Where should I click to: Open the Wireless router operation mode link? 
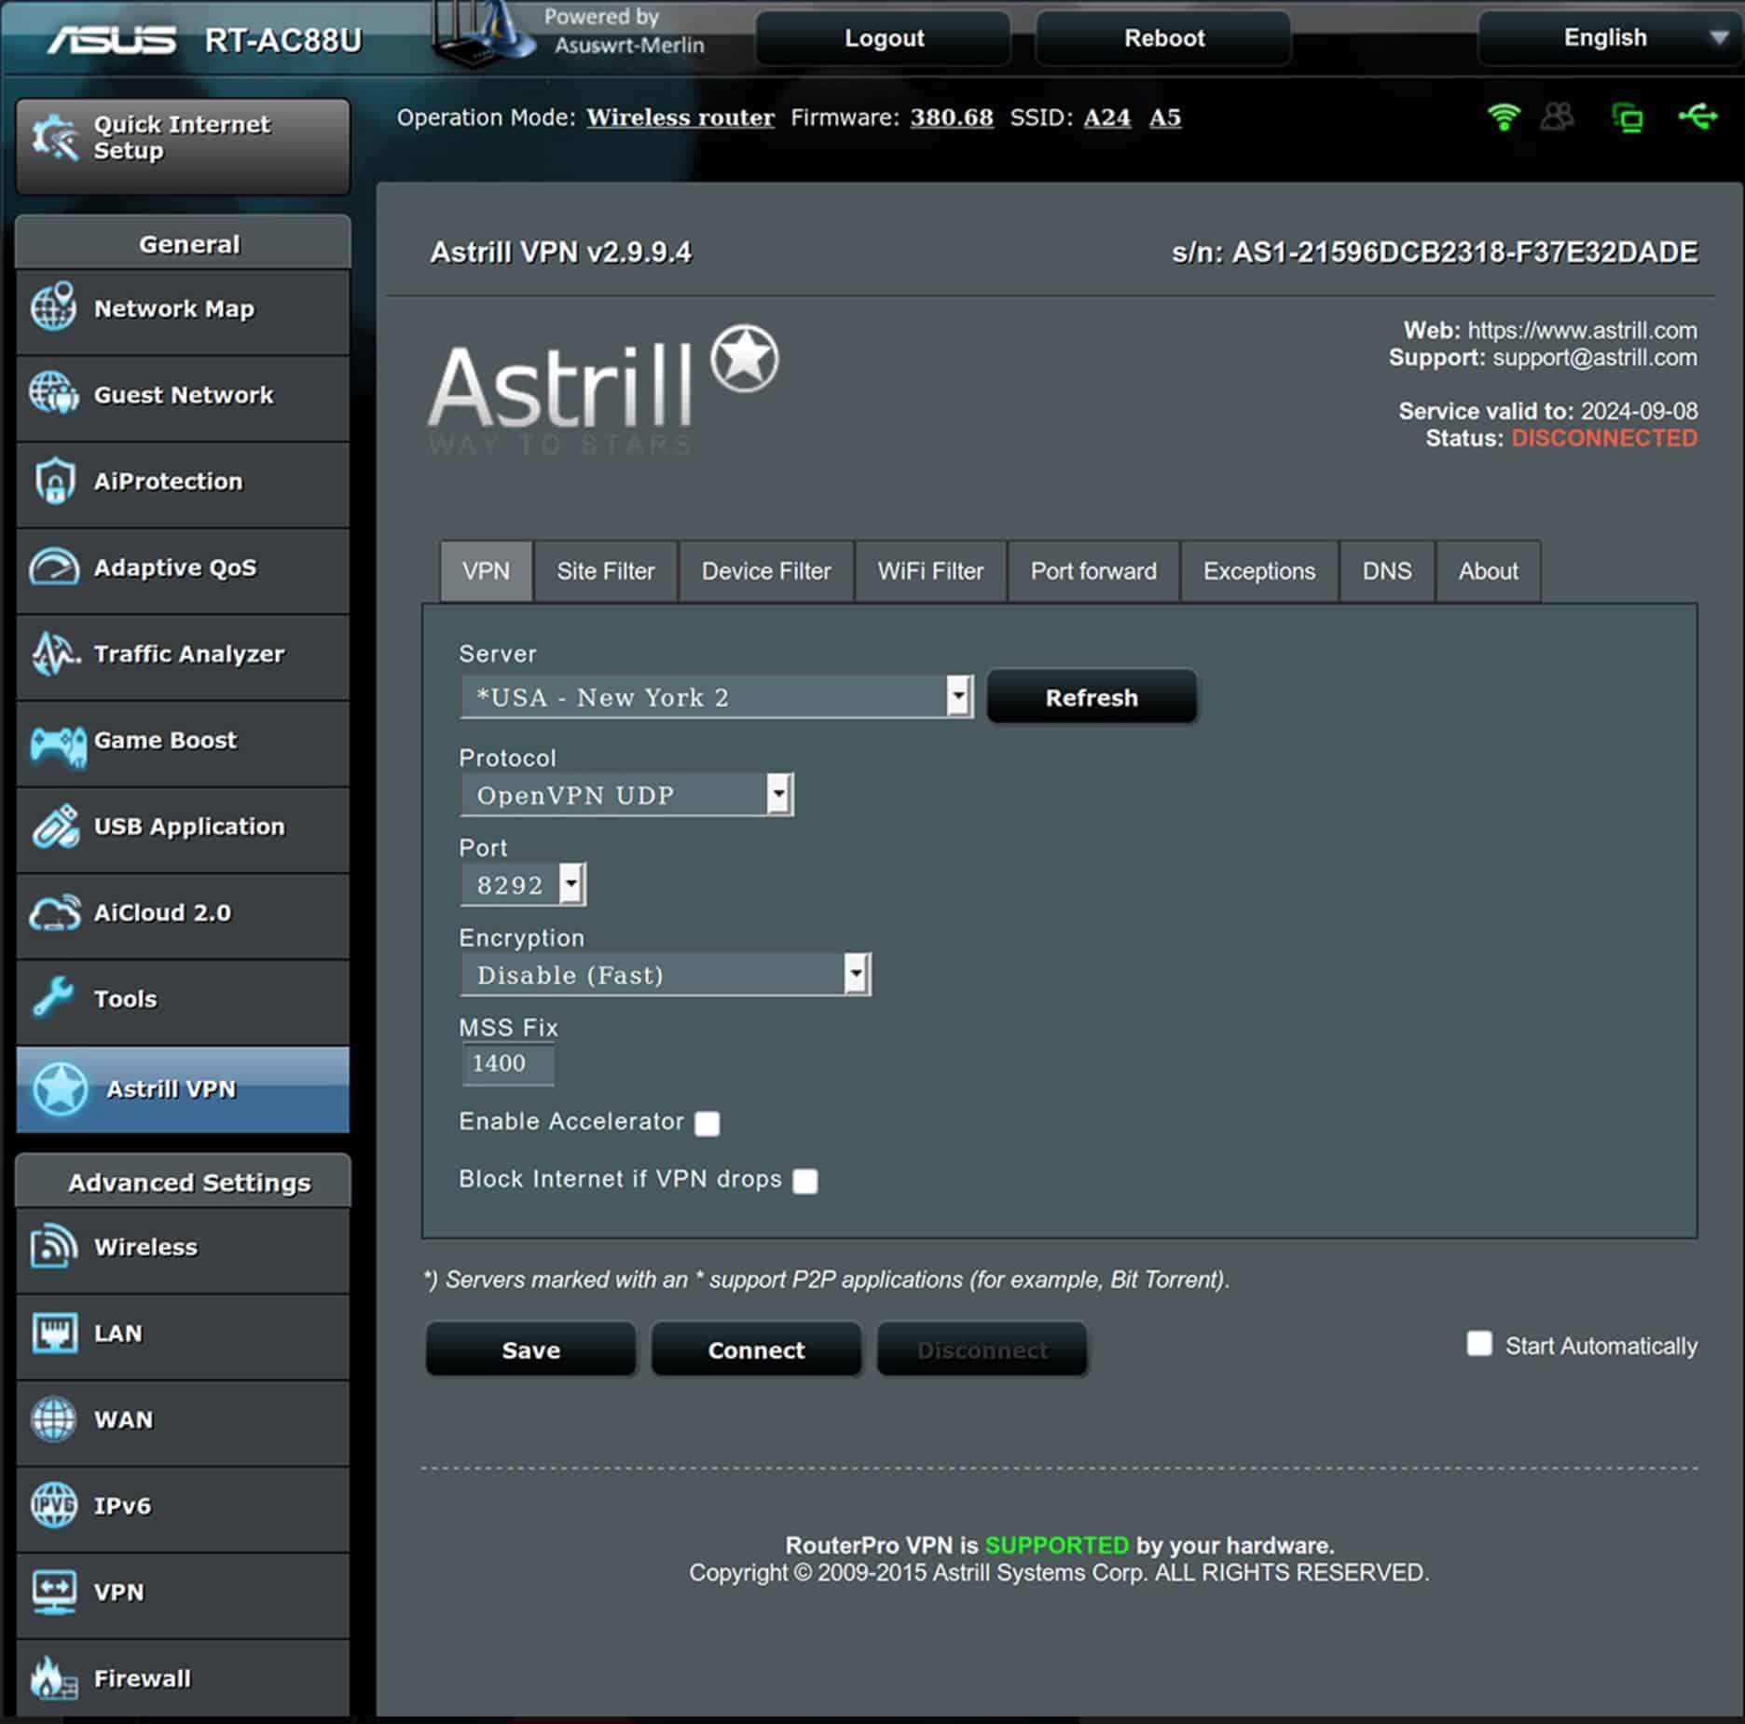(x=680, y=117)
